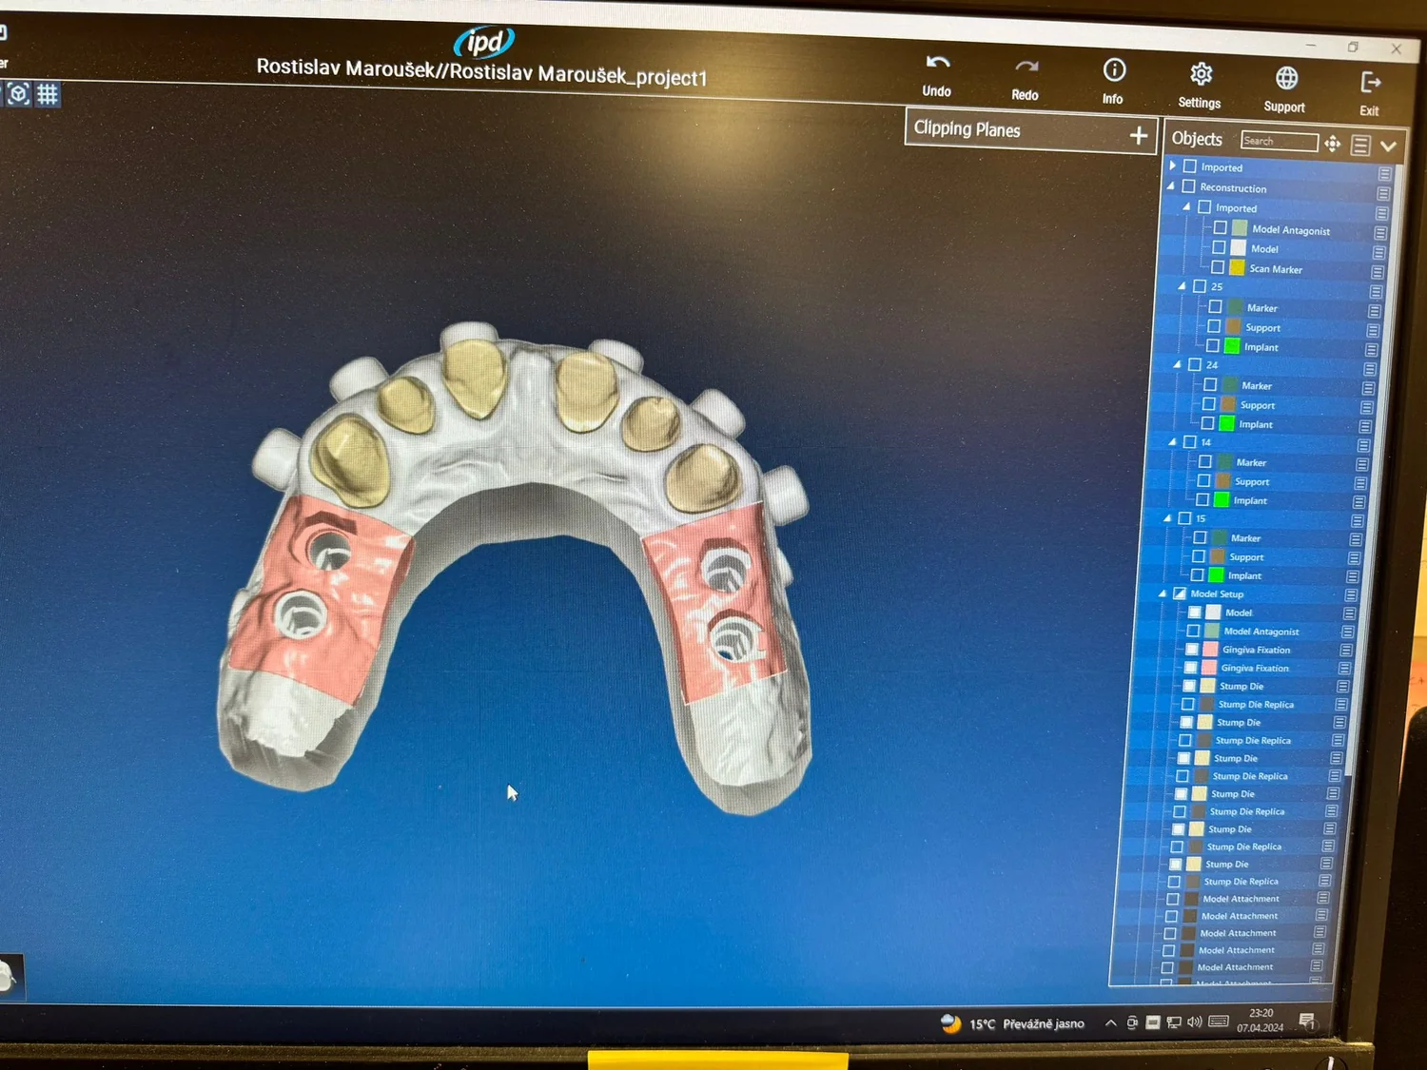Select the Support row under group 25
This screenshot has width=1427, height=1070.
[1263, 328]
